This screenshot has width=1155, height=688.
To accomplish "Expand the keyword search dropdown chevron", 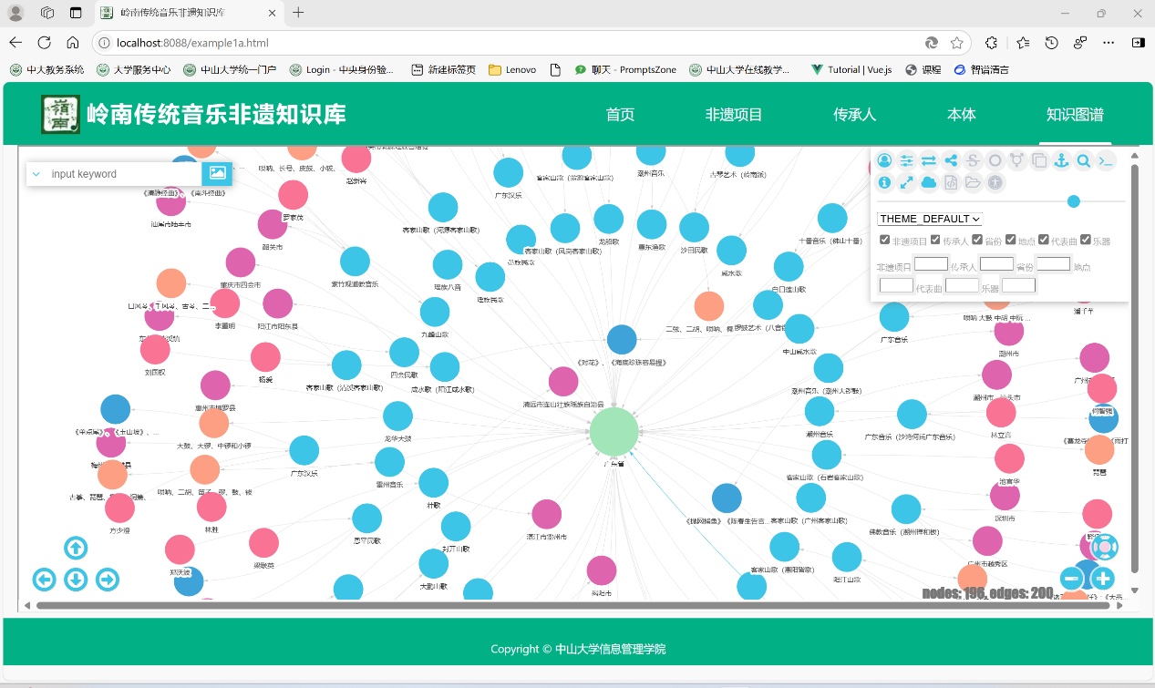I will pos(36,174).
